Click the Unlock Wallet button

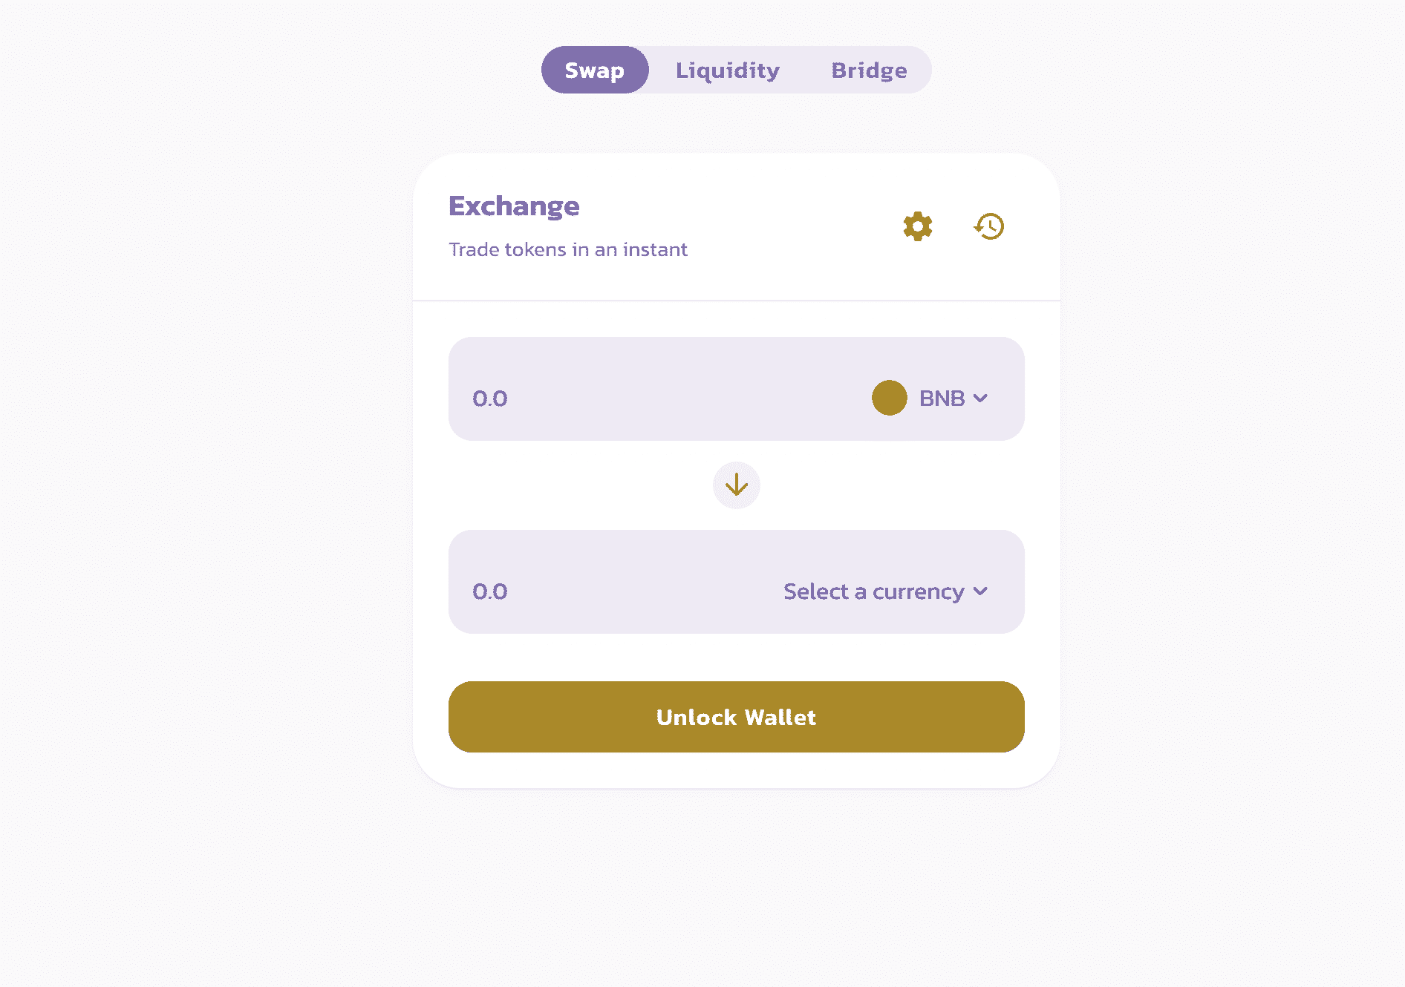pyautogui.click(x=737, y=717)
